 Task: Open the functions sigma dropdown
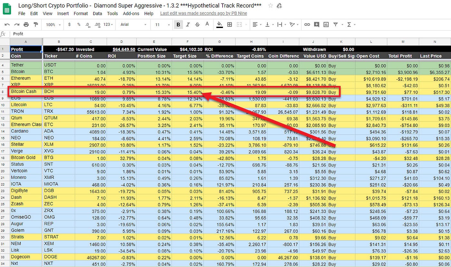pyautogui.click(x=351, y=24)
